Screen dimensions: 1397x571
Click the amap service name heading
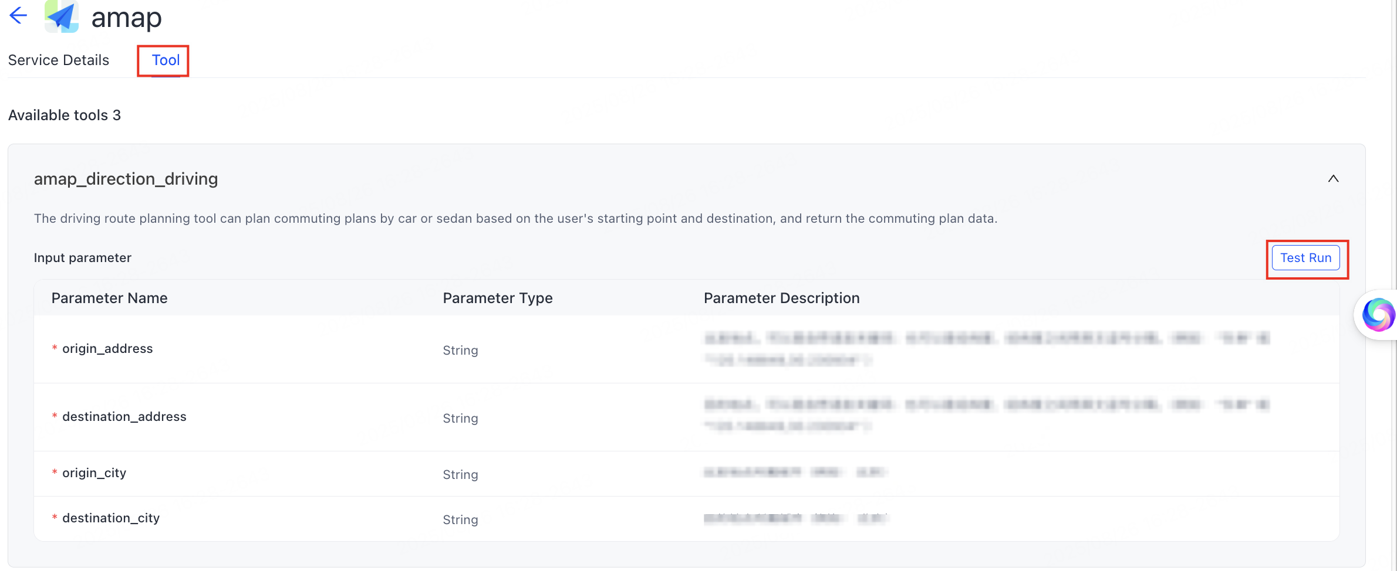pos(126,18)
